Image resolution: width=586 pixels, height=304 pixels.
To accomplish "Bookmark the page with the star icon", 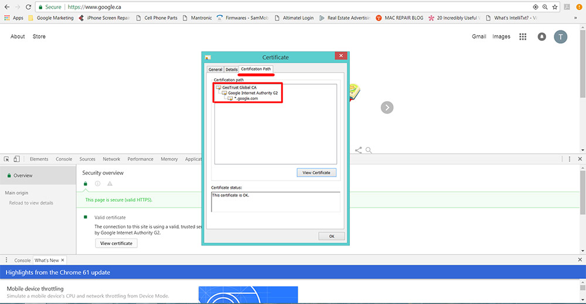I will tap(555, 7).
